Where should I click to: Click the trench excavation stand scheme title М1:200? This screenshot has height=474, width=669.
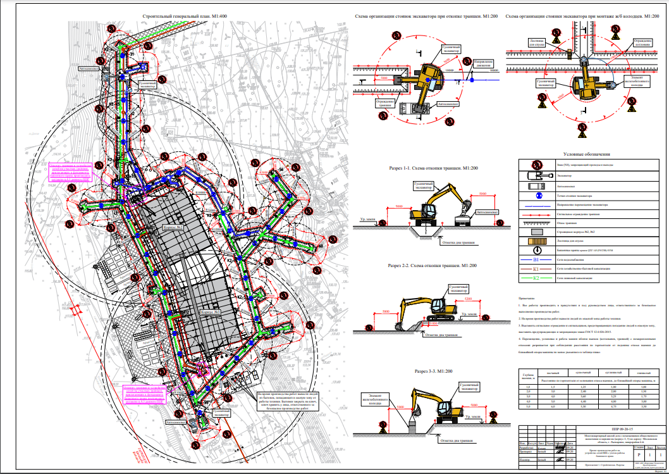click(x=426, y=16)
